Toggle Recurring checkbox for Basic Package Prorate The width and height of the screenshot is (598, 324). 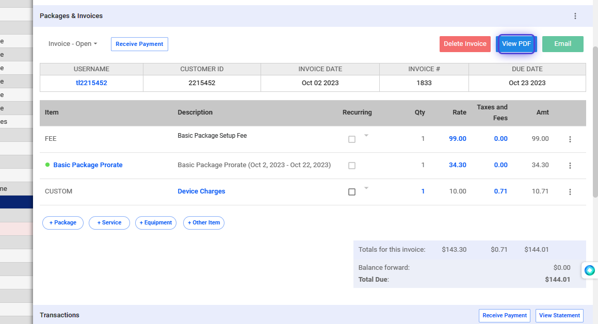[x=352, y=166]
